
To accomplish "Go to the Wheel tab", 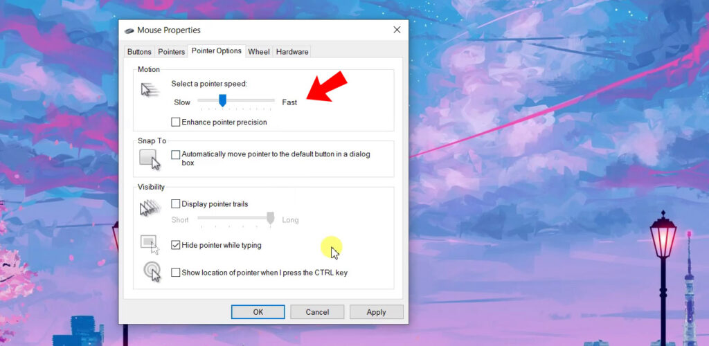I will click(x=259, y=52).
